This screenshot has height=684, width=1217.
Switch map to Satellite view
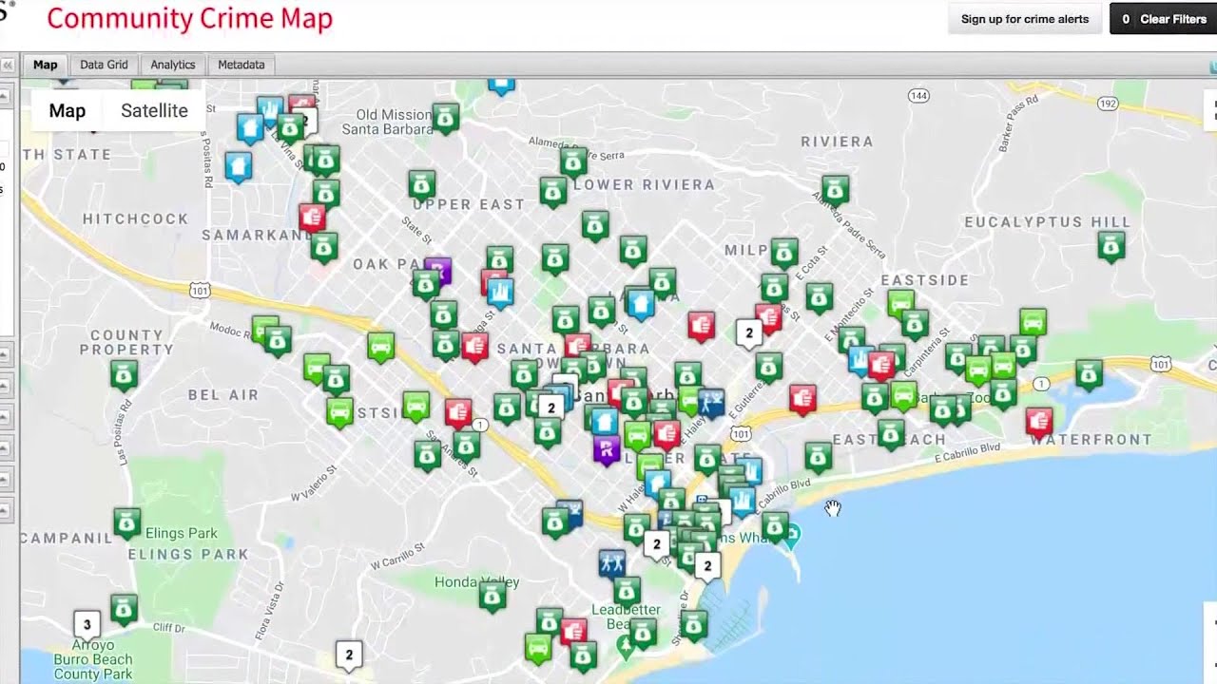[154, 110]
